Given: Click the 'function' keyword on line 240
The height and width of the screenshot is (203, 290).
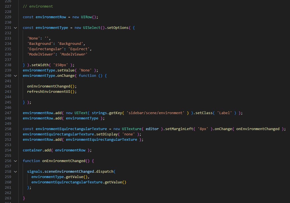Looking at the screenshot, I should 87,76.
